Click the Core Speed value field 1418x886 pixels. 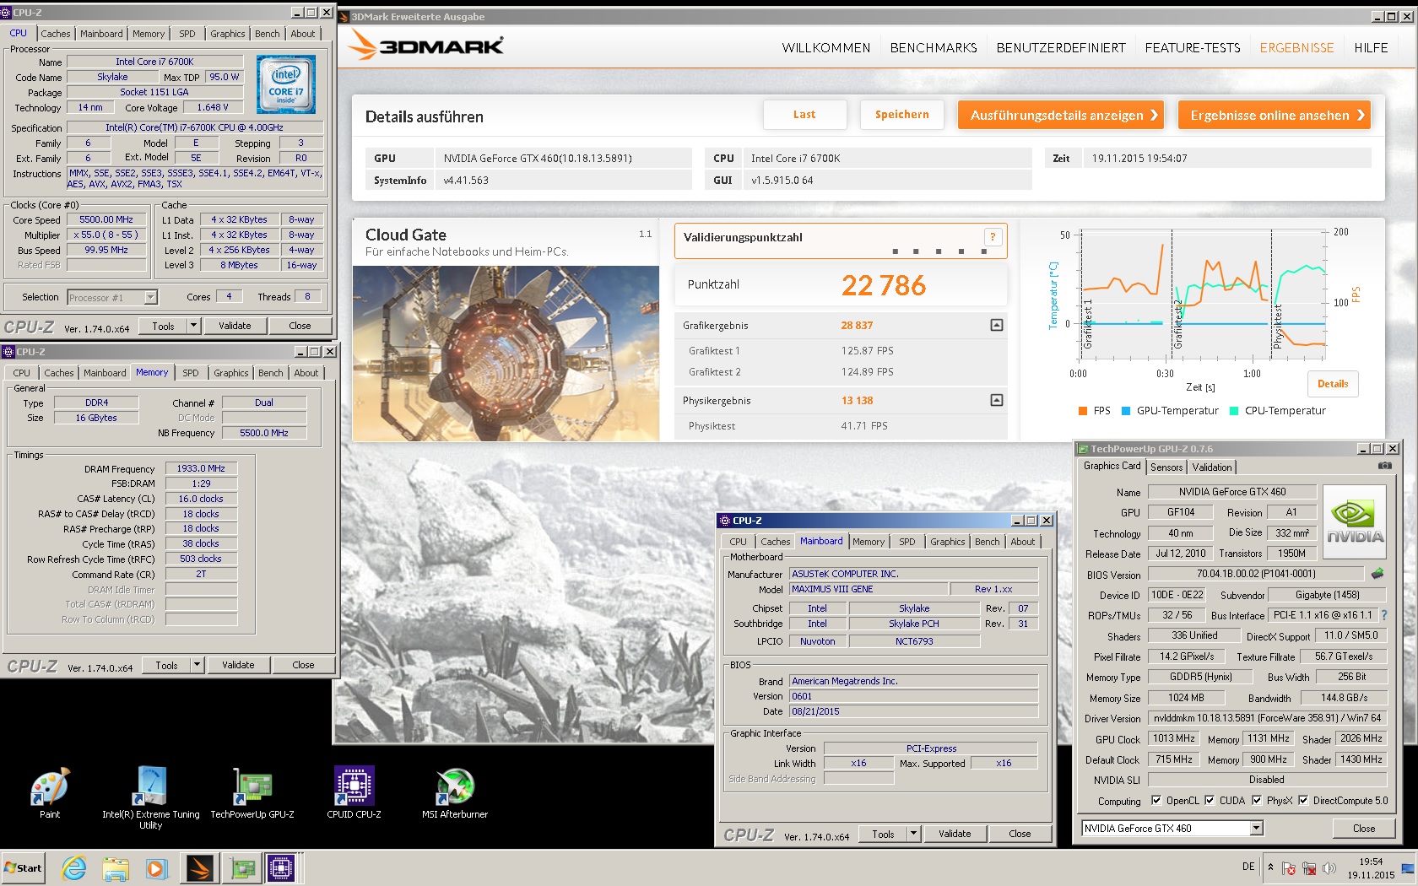(x=106, y=219)
